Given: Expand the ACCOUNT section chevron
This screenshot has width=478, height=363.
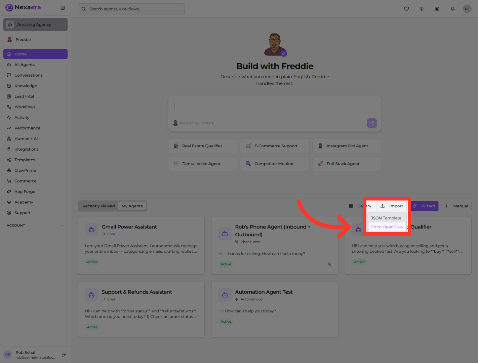Looking at the screenshot, I should click(x=62, y=226).
